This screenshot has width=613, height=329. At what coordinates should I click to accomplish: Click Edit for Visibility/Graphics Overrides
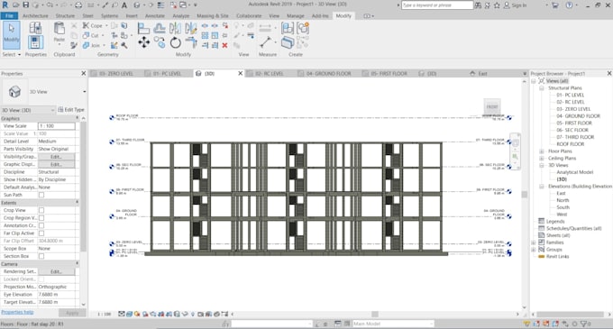(x=56, y=157)
